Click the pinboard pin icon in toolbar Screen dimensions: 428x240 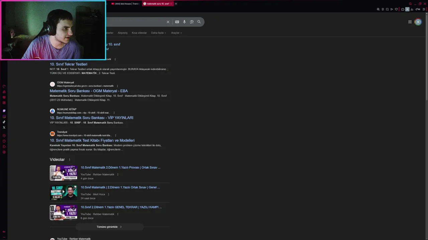[383, 9]
